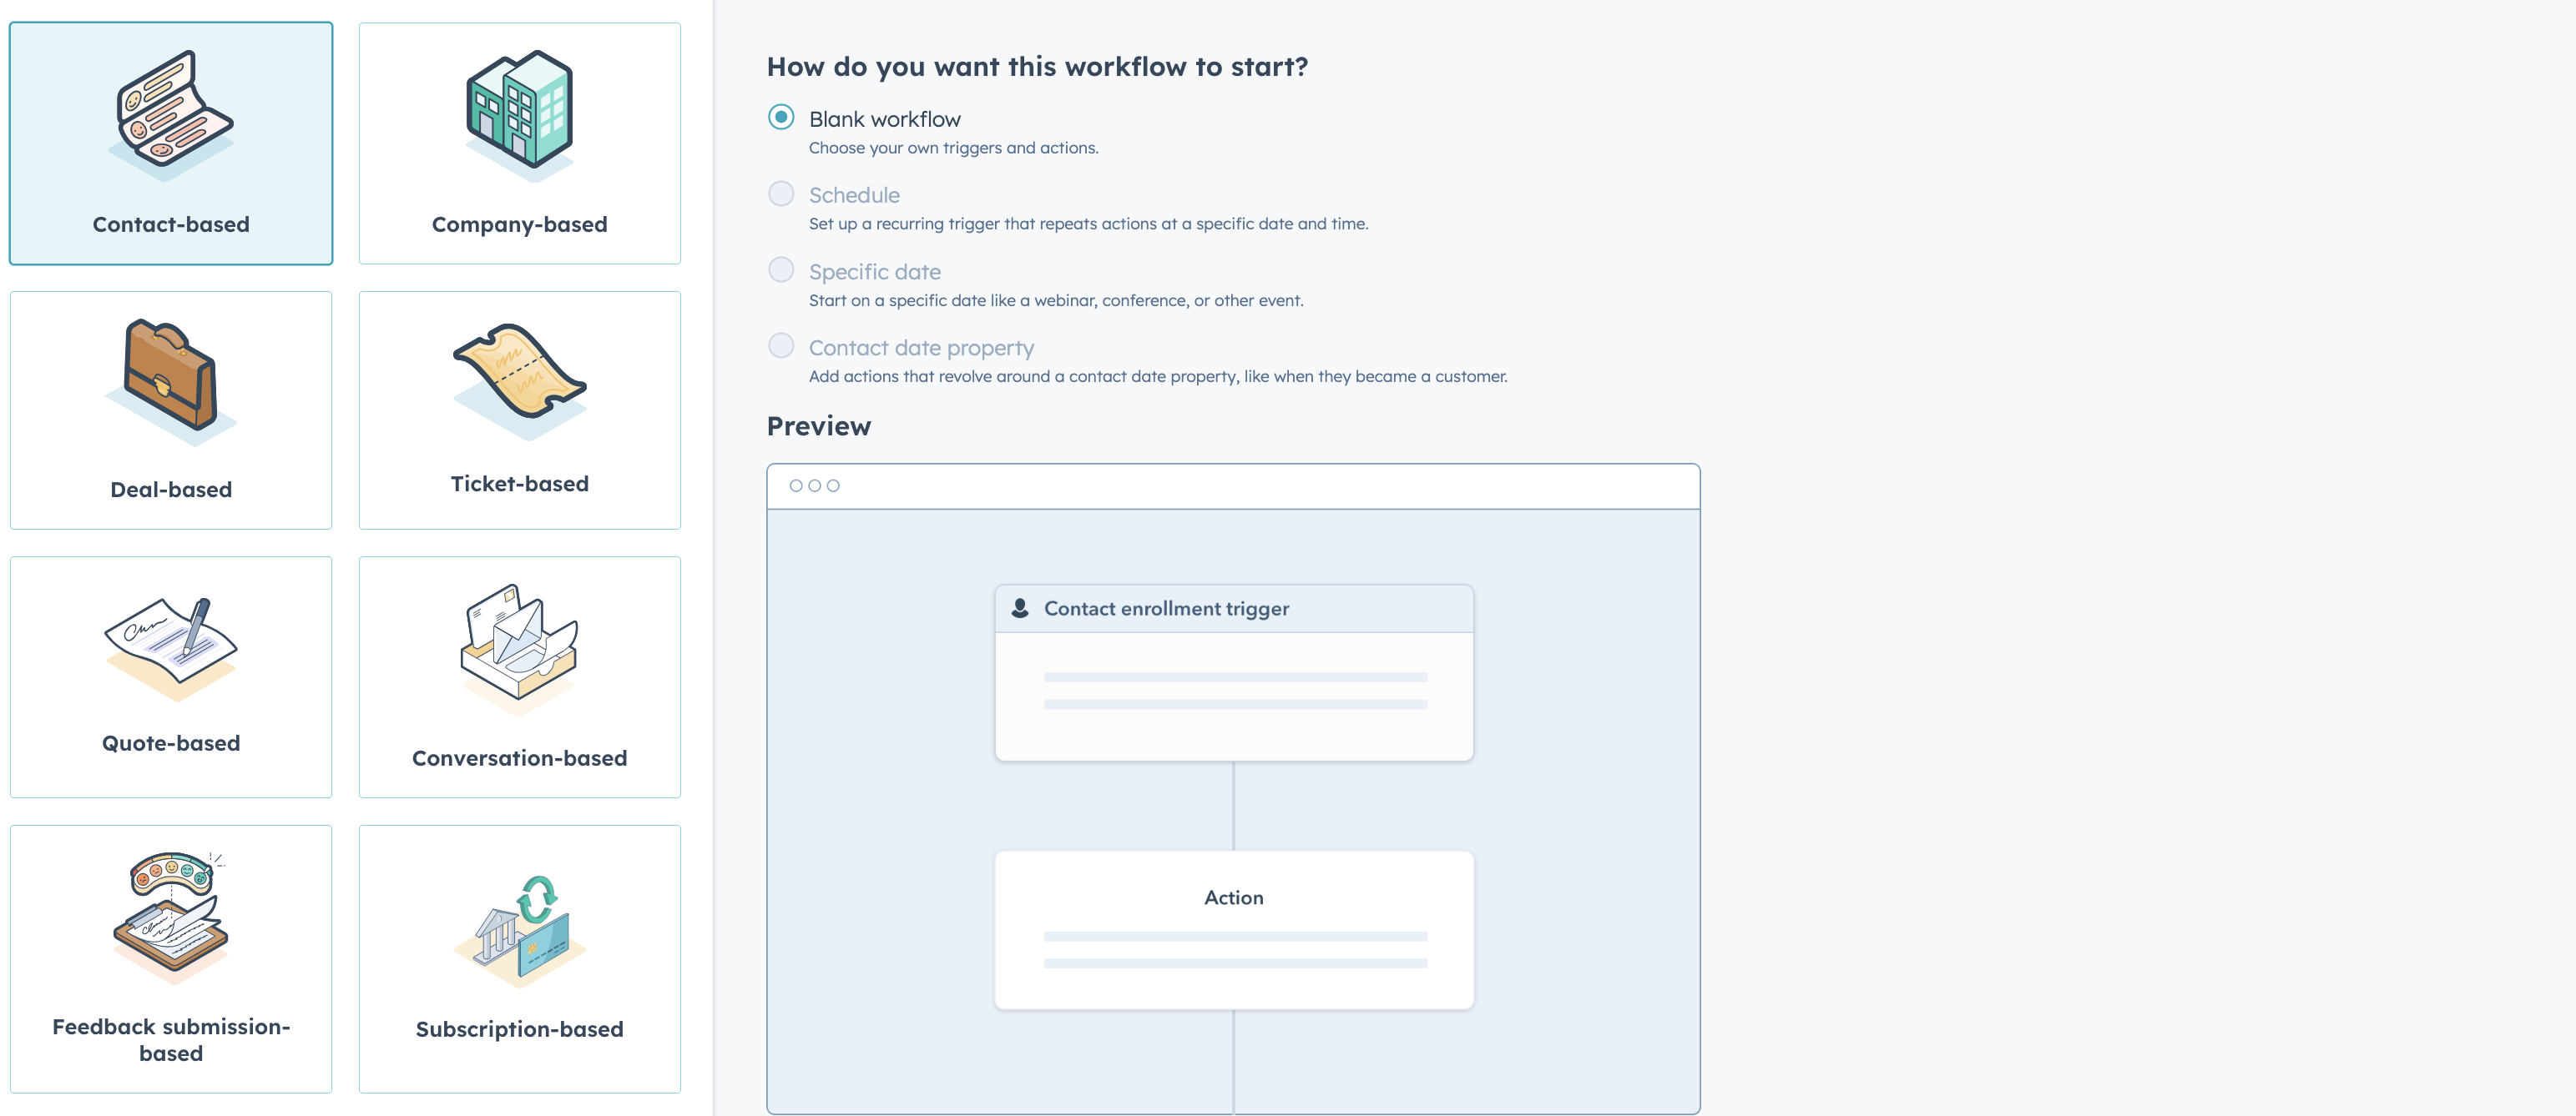Enable the Blank workflow radio button

[x=782, y=117]
